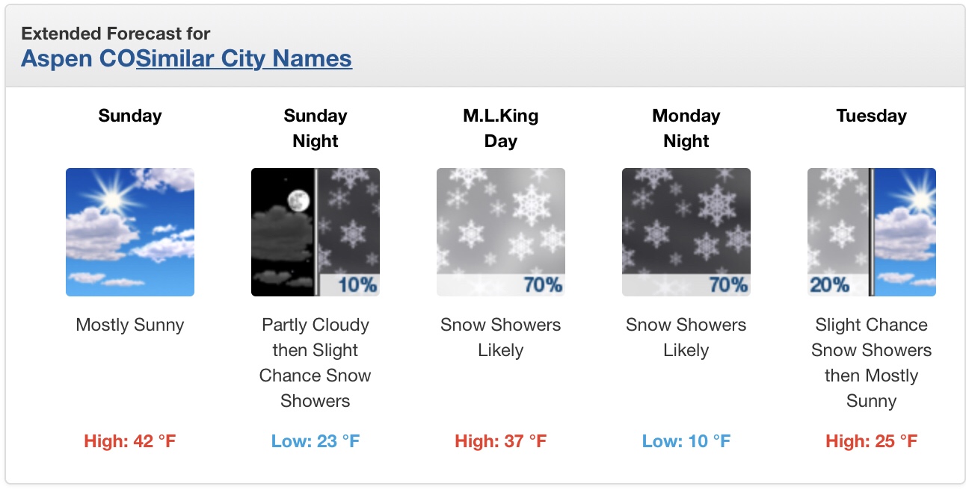The image size is (966, 489).
Task: Click Partly Cloudy then Slight Chance description
Action: click(x=316, y=363)
